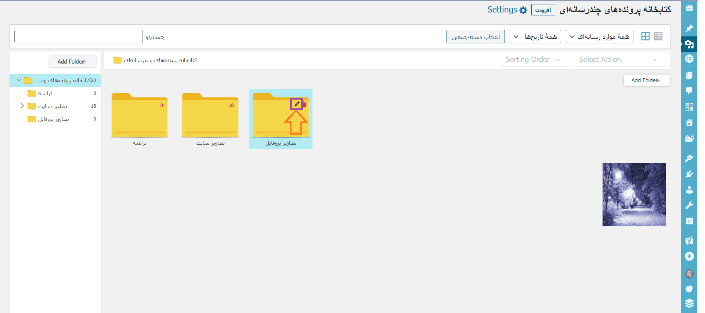The height and width of the screenshot is (313, 705).
Task: Click the انتخاب دسته‌جمعی bulk select button
Action: pyautogui.click(x=476, y=37)
